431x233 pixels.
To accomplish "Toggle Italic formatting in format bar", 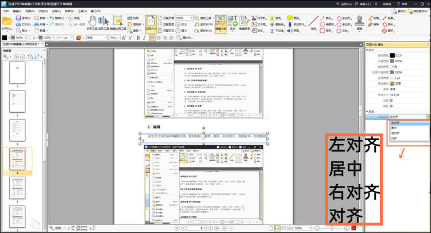I will pos(144,38).
